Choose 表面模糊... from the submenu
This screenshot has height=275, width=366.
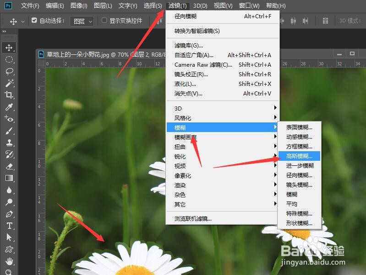pos(299,127)
